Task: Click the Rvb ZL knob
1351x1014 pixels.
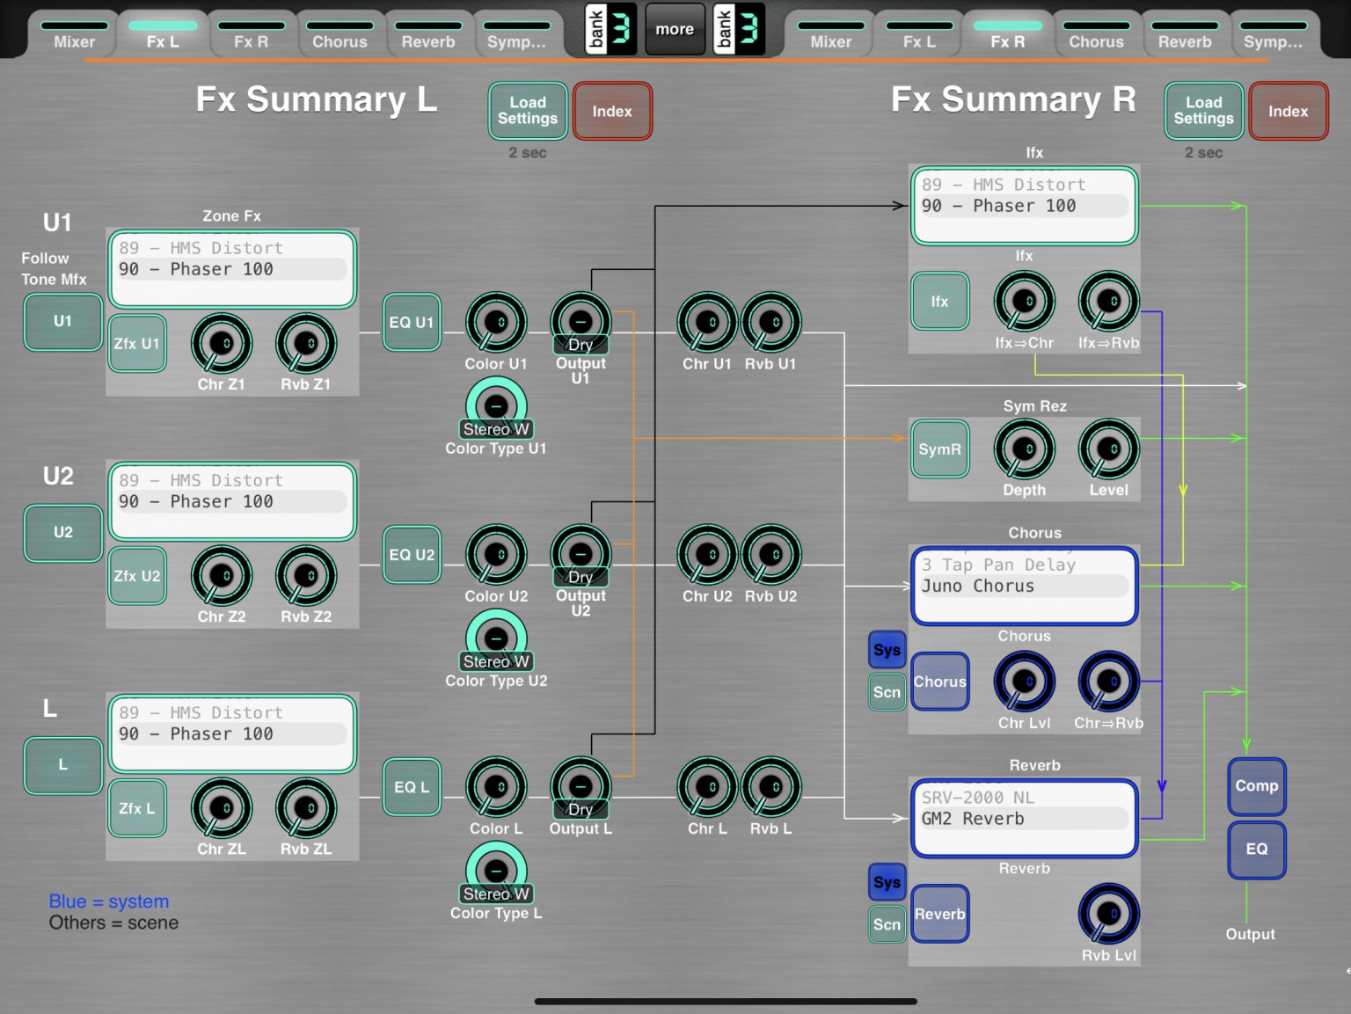Action: pyautogui.click(x=306, y=807)
